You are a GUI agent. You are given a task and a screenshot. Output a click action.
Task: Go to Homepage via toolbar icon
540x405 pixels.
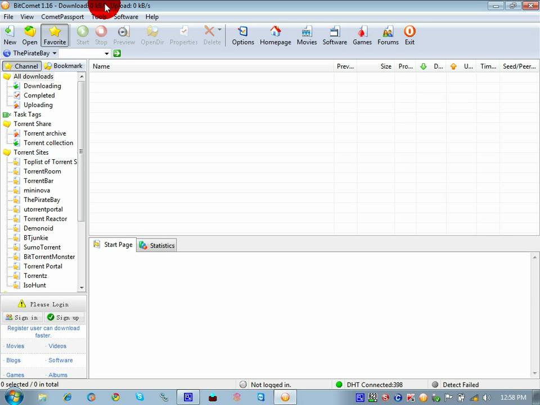[275, 35]
